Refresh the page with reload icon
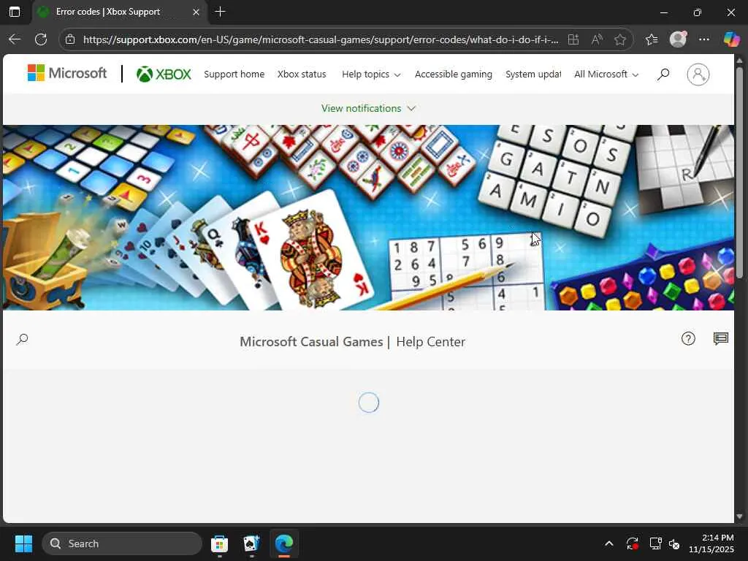Image resolution: width=748 pixels, height=561 pixels. point(41,39)
